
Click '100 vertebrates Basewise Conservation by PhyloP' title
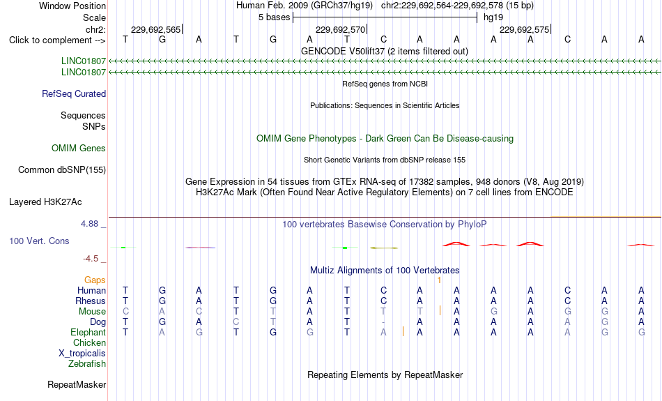click(x=384, y=225)
